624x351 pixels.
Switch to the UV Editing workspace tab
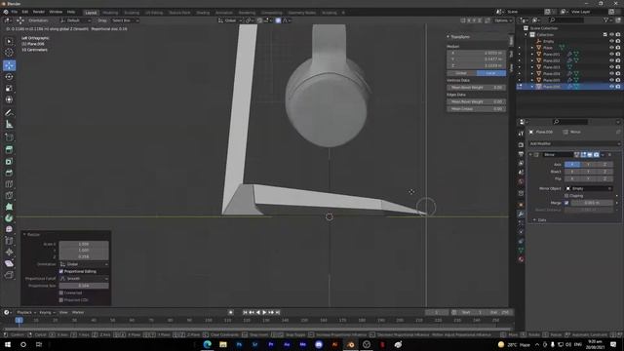pyautogui.click(x=154, y=13)
